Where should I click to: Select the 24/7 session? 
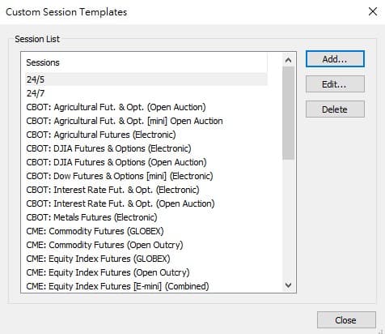[146, 93]
